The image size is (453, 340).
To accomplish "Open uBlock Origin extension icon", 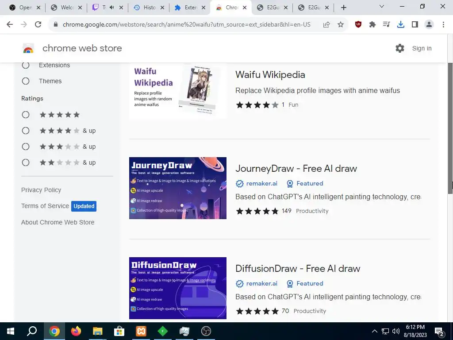I will point(358,25).
